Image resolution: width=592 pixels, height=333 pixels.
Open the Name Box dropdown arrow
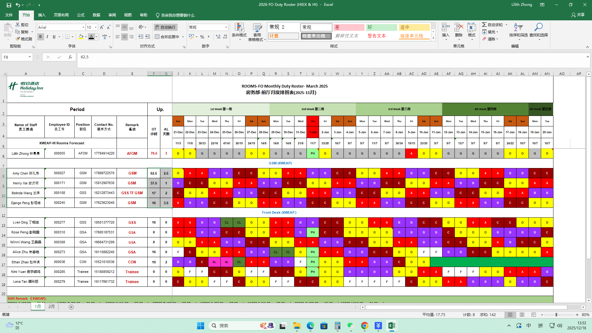pos(30,57)
